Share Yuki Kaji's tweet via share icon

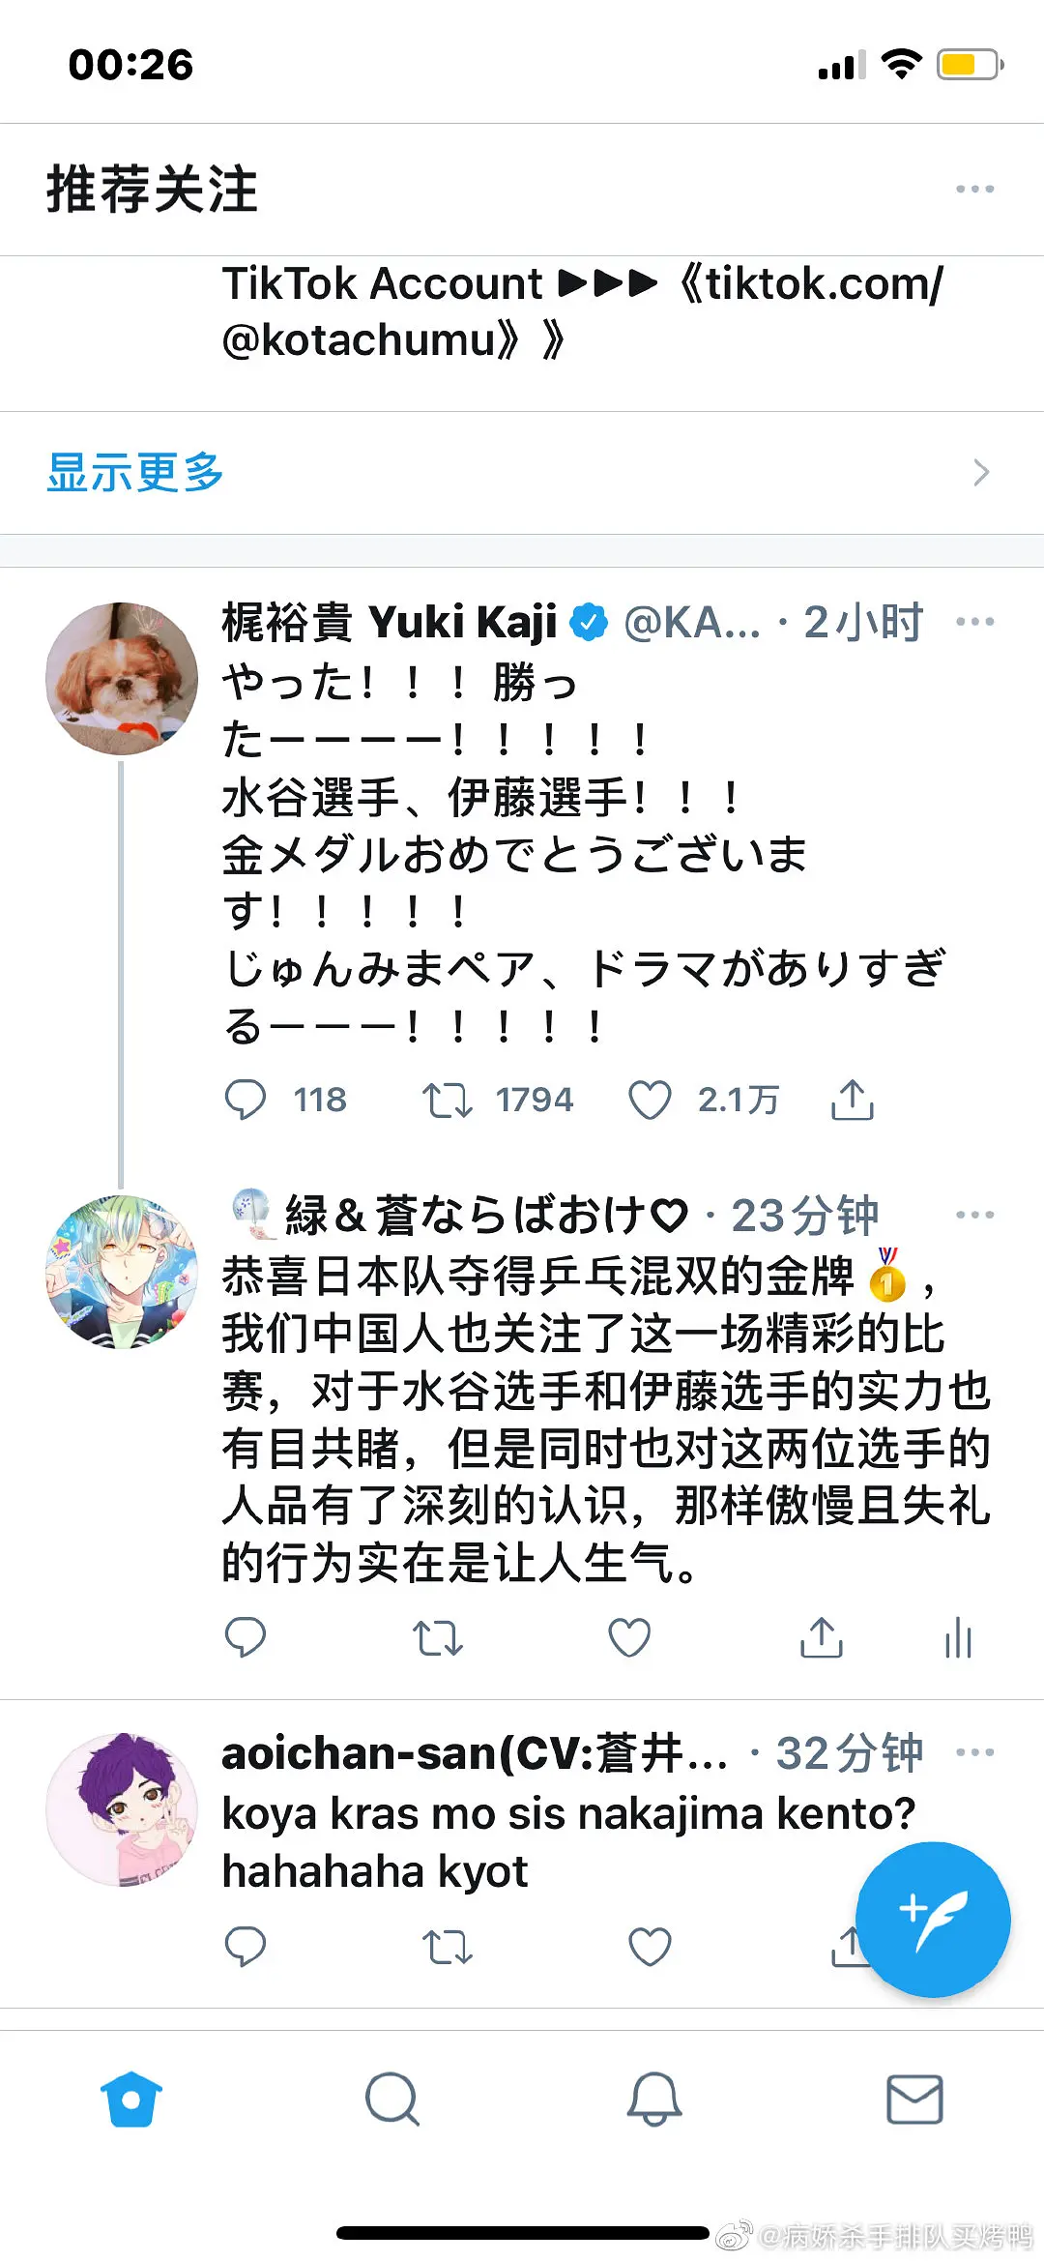852,1101
